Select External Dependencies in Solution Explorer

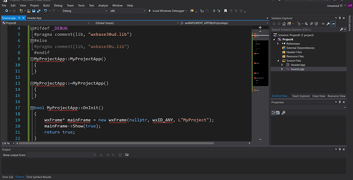pyautogui.click(x=301, y=48)
